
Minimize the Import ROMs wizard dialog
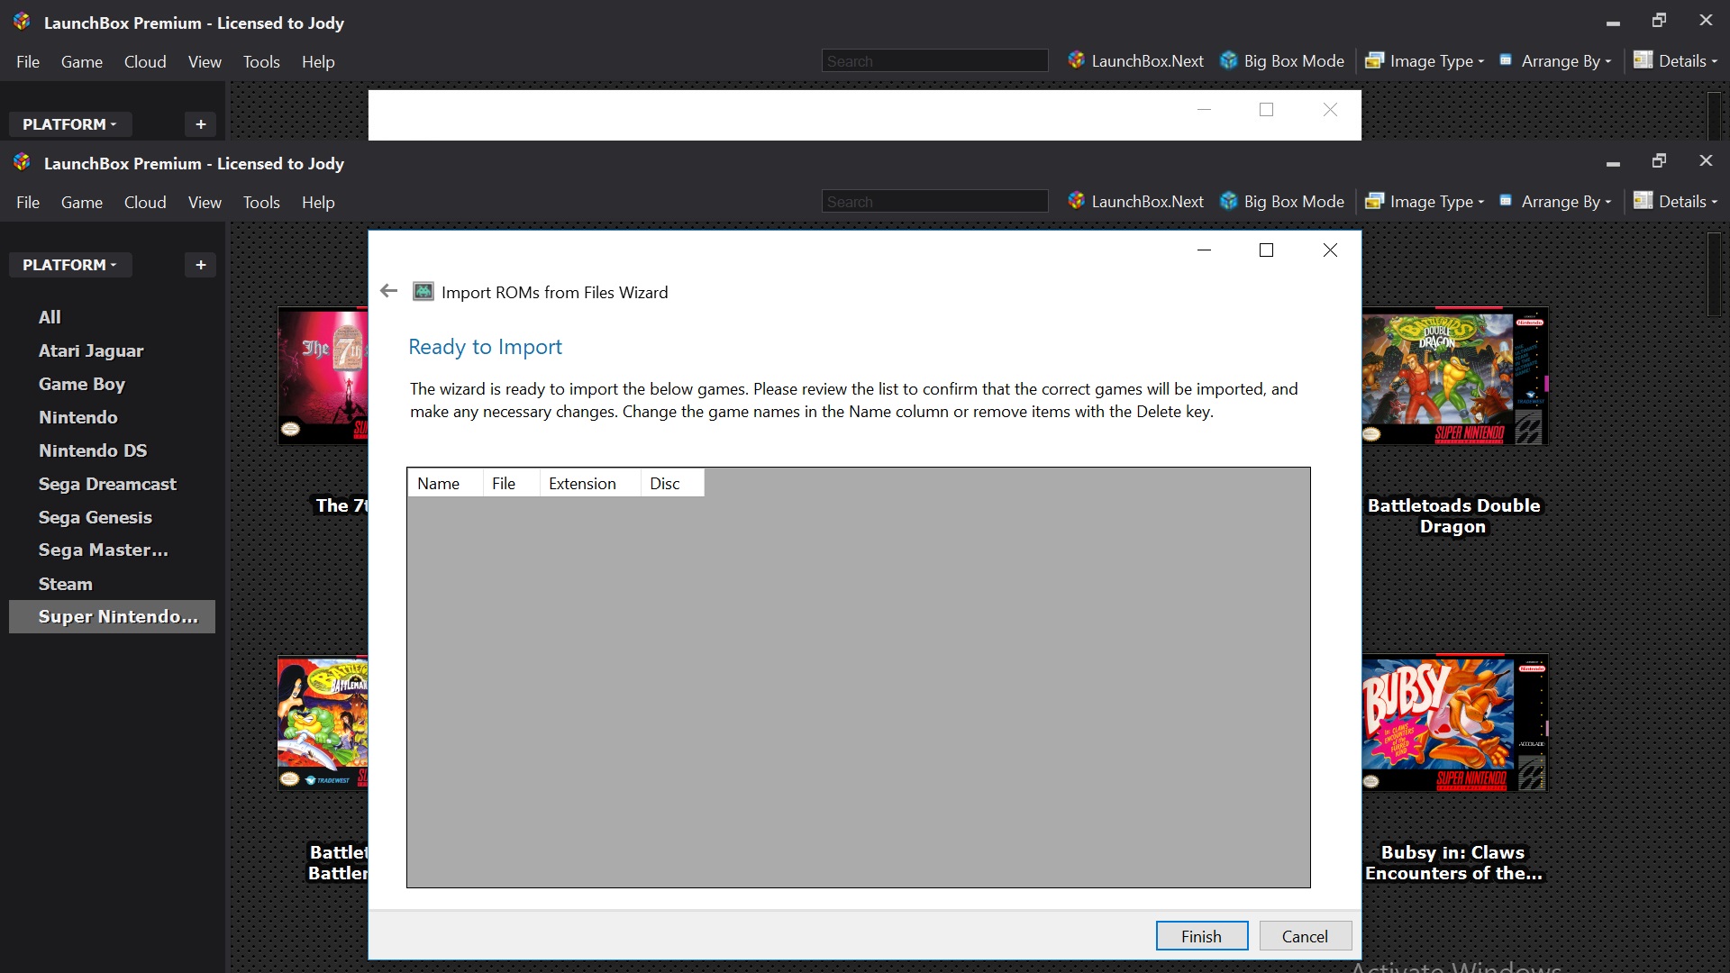click(1204, 250)
